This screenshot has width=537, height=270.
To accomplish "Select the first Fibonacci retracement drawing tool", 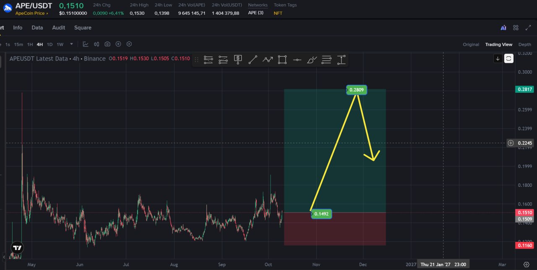I will coord(209,60).
